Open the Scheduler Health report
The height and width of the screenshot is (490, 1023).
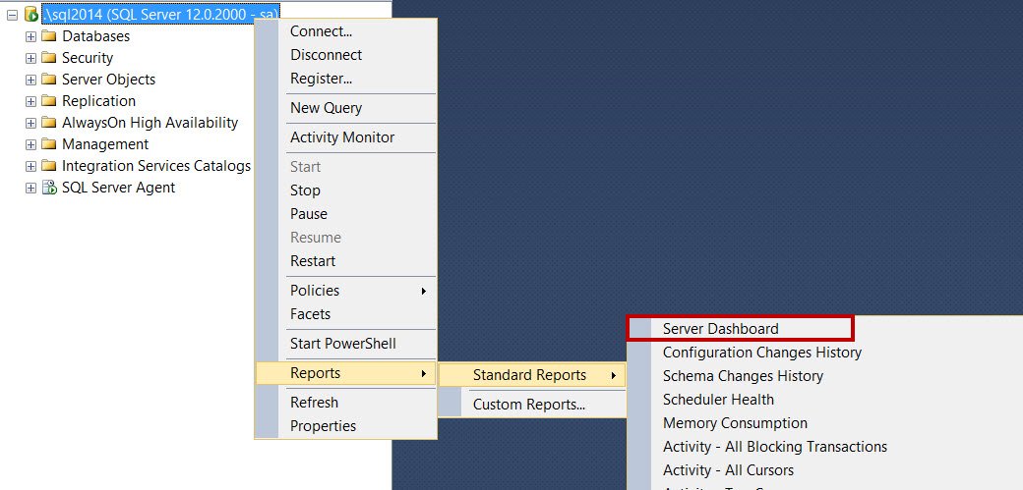718,400
